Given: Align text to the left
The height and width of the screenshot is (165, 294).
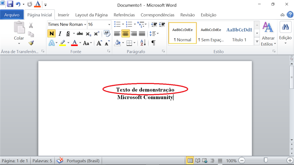Looking at the screenshot, I should coord(117,34).
